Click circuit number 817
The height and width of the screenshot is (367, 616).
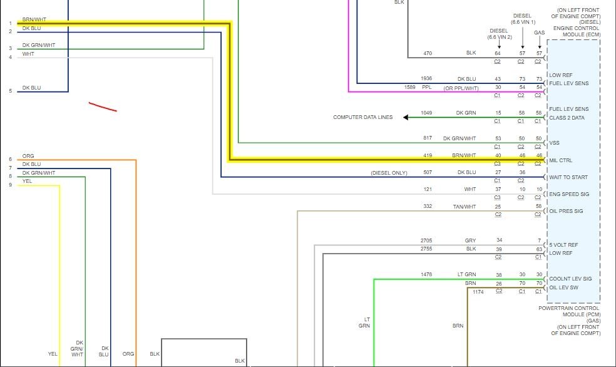tap(428, 138)
